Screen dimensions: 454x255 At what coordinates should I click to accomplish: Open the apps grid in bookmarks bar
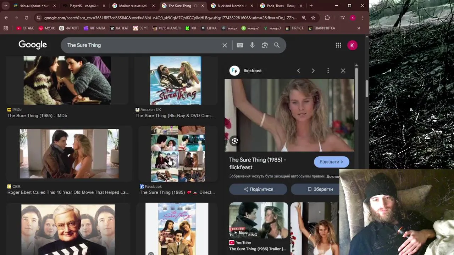coord(6,28)
